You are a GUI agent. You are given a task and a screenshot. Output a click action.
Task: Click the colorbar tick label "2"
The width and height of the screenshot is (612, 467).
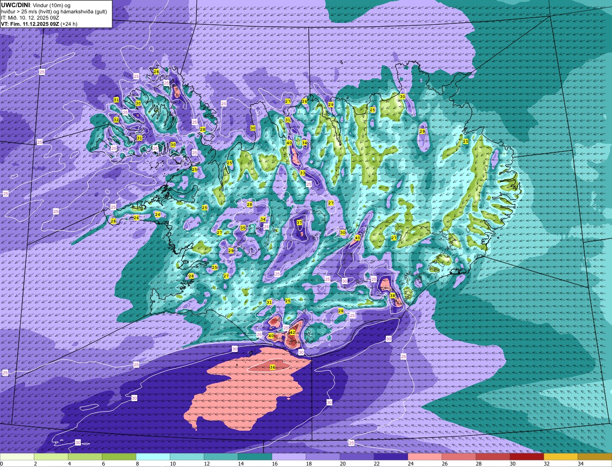35,464
